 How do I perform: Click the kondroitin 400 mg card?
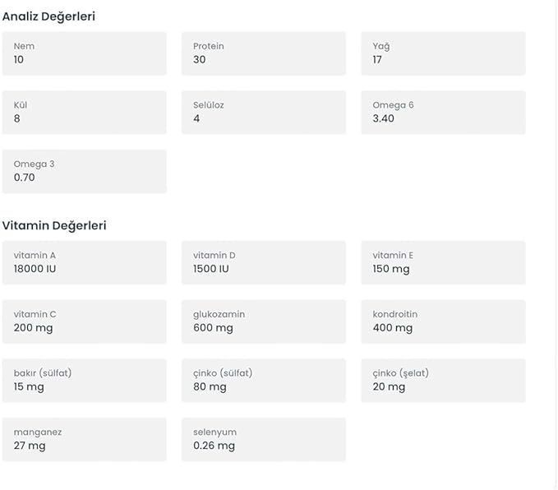coord(443,321)
